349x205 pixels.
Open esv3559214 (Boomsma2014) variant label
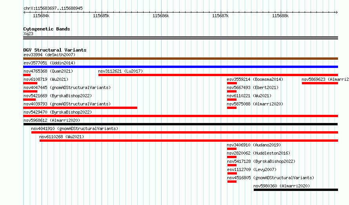(255, 79)
